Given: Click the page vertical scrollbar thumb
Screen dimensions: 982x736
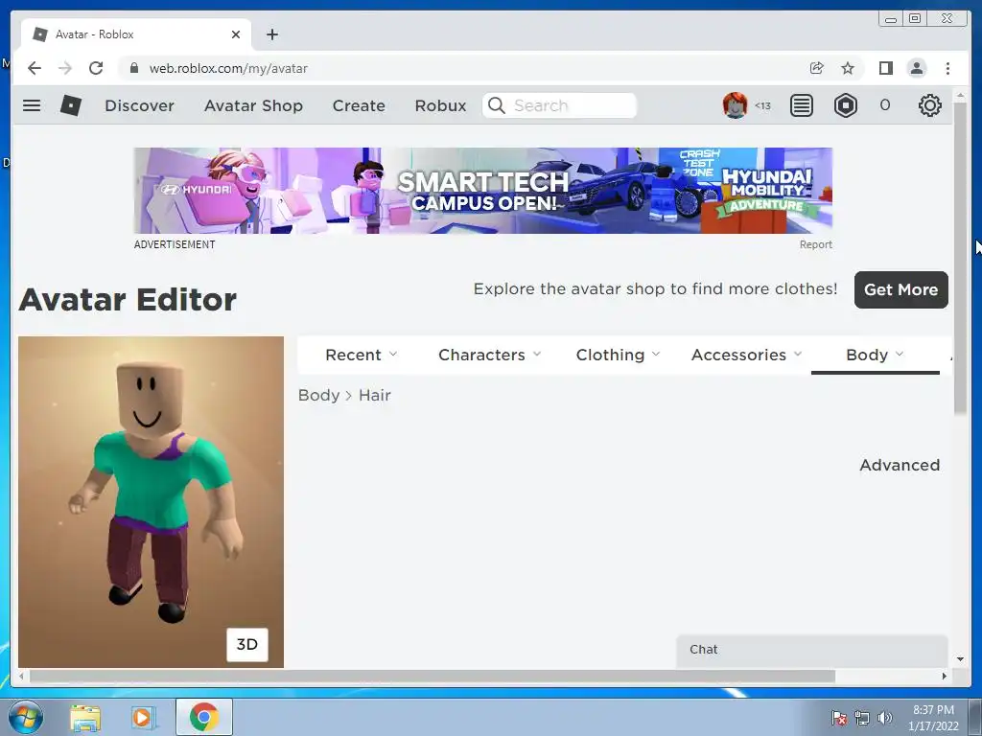Looking at the screenshot, I should click(960, 257).
